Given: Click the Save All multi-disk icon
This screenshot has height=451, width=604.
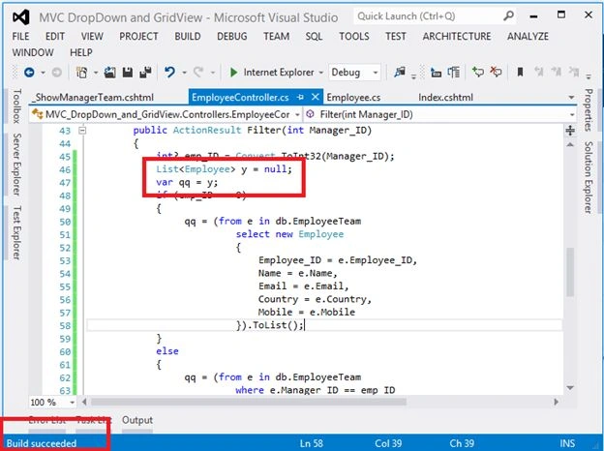Looking at the screenshot, I should click(x=145, y=72).
